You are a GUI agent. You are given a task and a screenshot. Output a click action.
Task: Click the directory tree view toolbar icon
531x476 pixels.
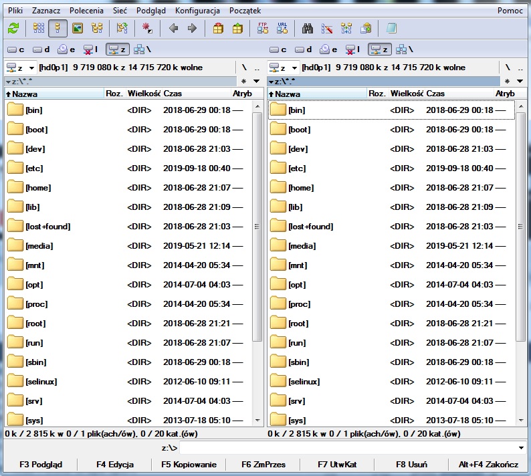(97, 28)
